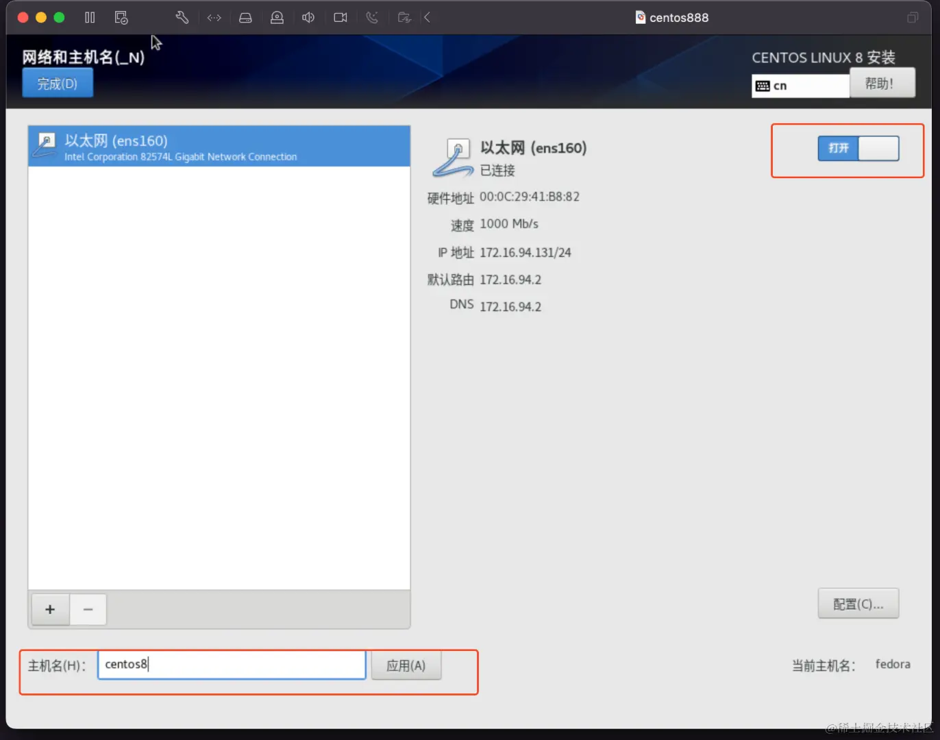Click the hardware address 00:0C:29:41:B8:82
940x740 pixels.
pyautogui.click(x=530, y=197)
